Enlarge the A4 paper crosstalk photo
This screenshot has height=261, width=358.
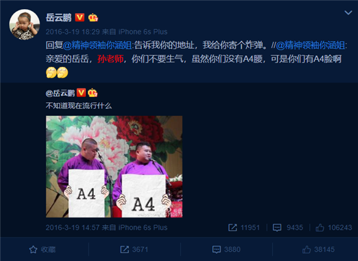click(114, 167)
